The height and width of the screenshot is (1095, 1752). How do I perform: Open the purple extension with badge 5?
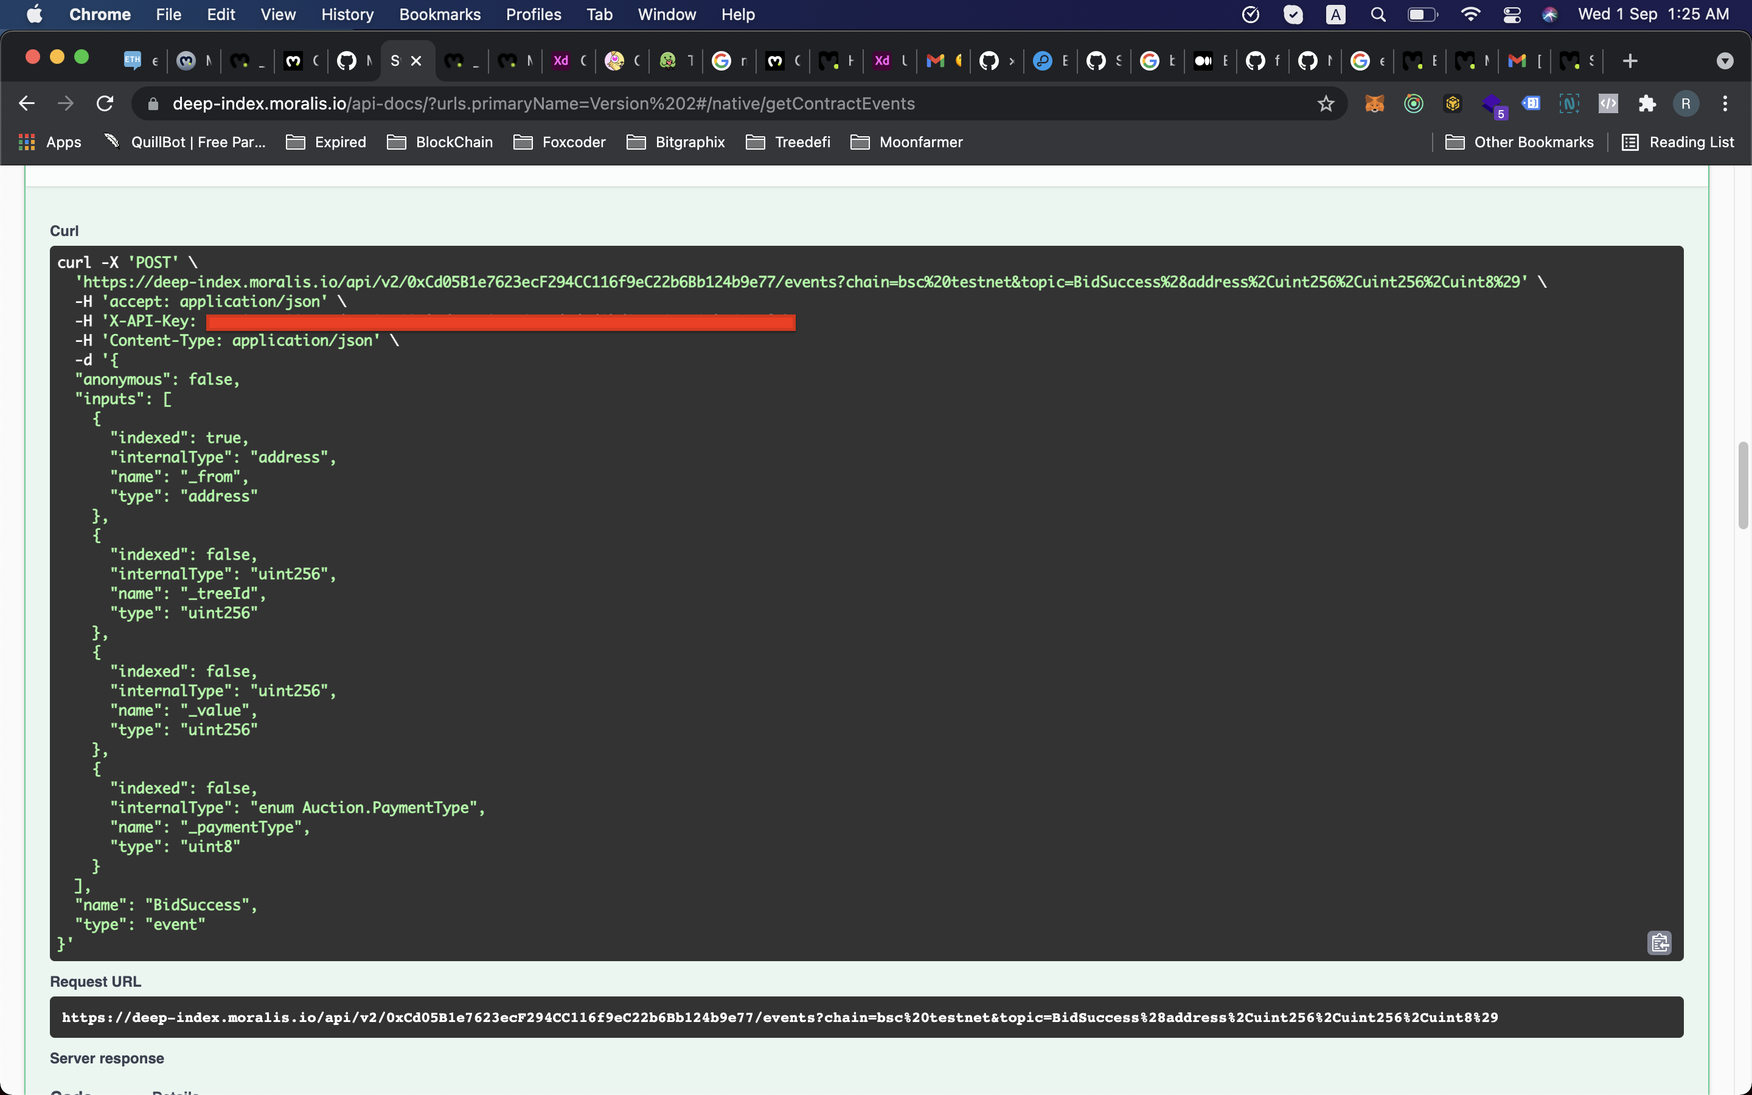1493,105
